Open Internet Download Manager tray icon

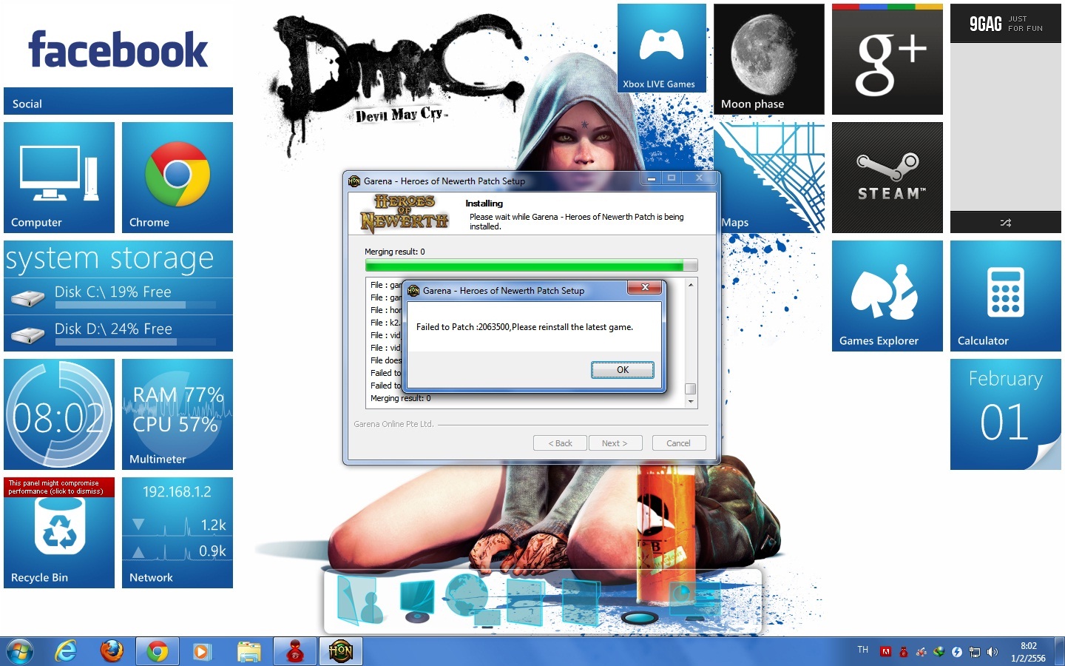[x=939, y=652]
